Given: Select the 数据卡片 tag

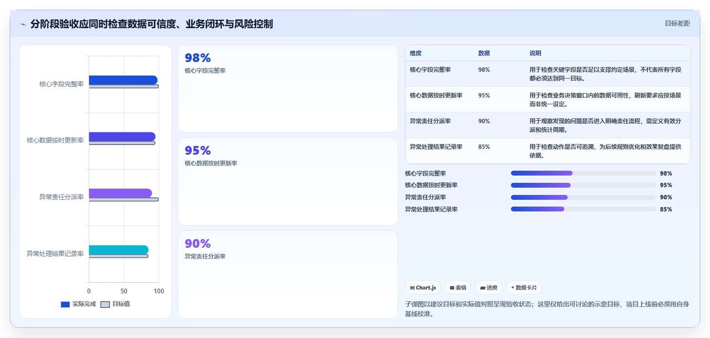Looking at the screenshot, I should pos(524,288).
